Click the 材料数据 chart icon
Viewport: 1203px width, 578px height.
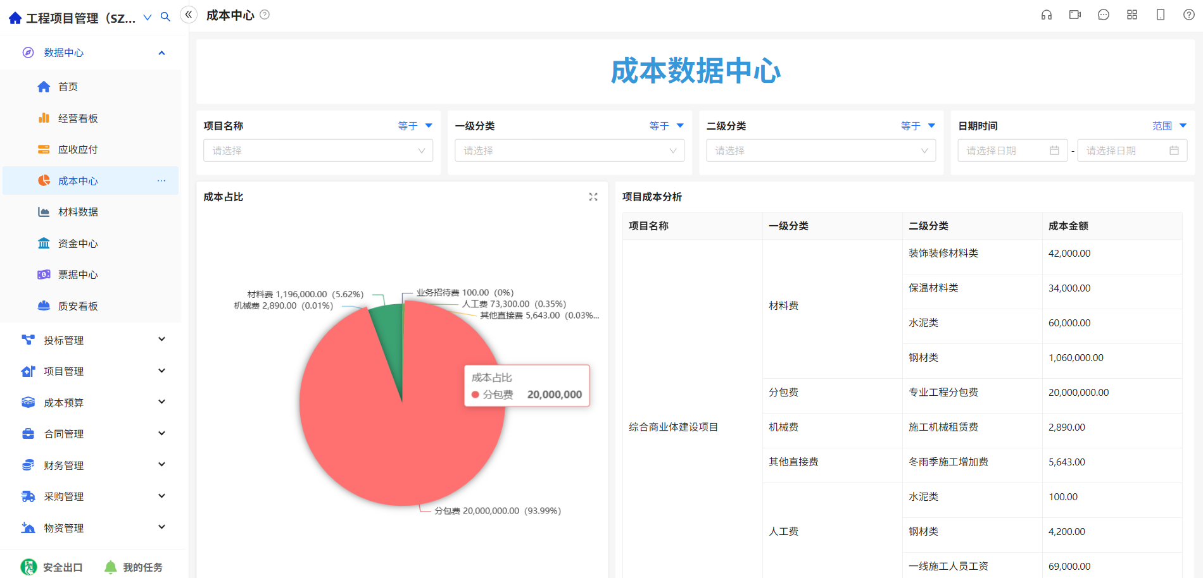(x=44, y=212)
